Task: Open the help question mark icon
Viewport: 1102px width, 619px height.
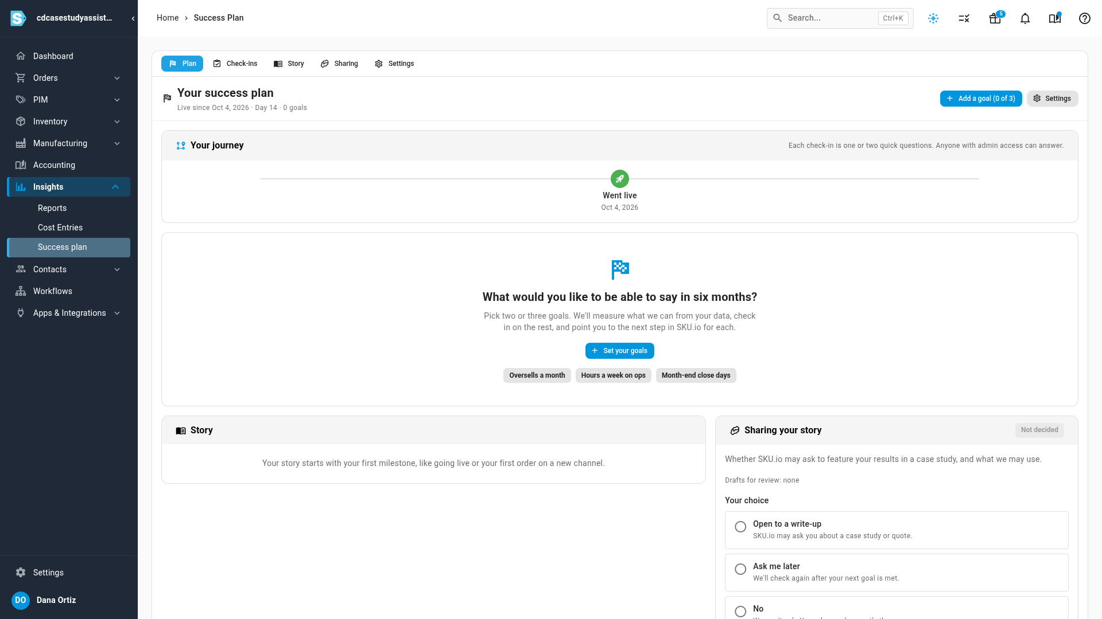Action: coord(1085,18)
